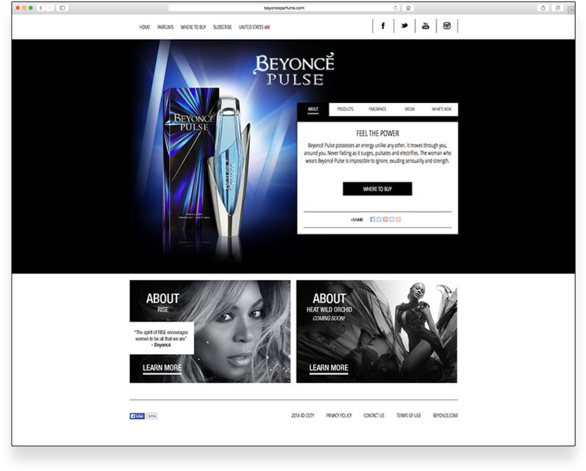Switch to the FRAGRANCE tab

click(x=377, y=109)
